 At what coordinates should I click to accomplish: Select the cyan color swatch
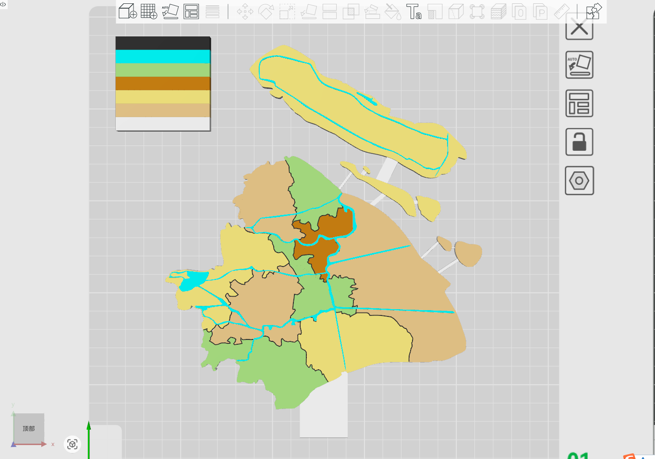coord(163,57)
